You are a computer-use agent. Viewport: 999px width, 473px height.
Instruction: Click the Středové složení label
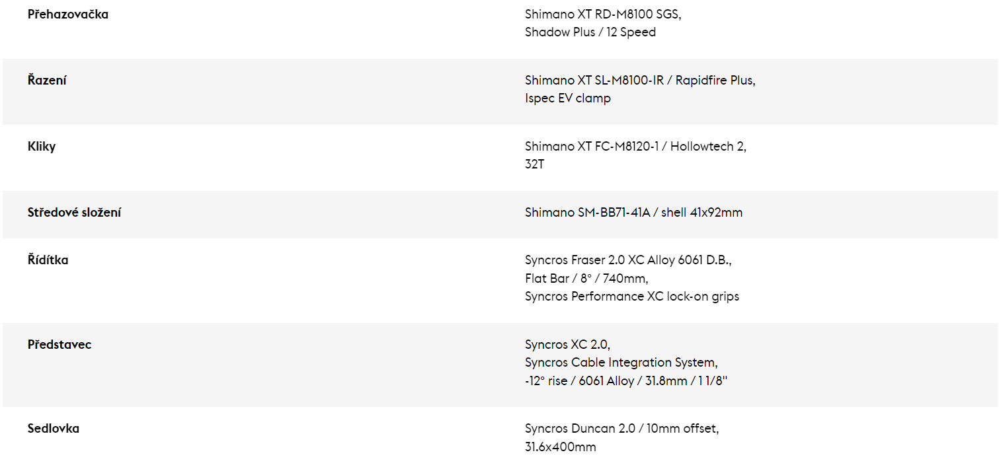[x=74, y=213]
